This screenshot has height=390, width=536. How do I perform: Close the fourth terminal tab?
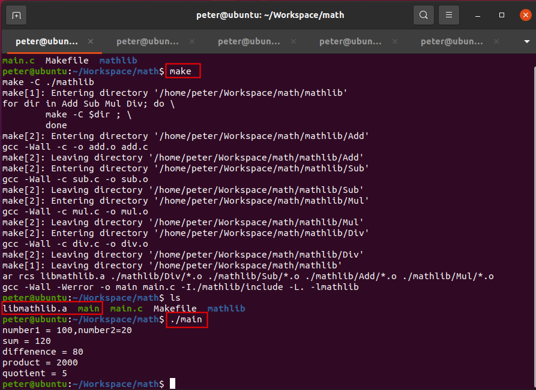click(x=394, y=41)
